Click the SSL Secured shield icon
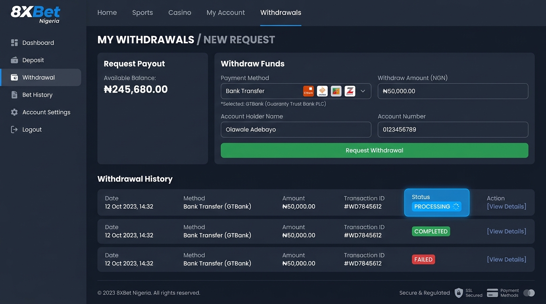 459,293
